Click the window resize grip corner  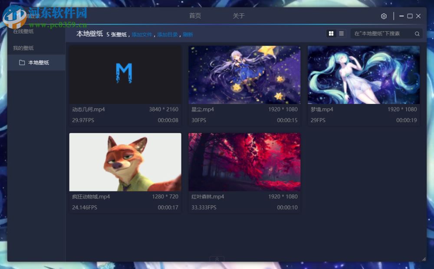(424, 259)
